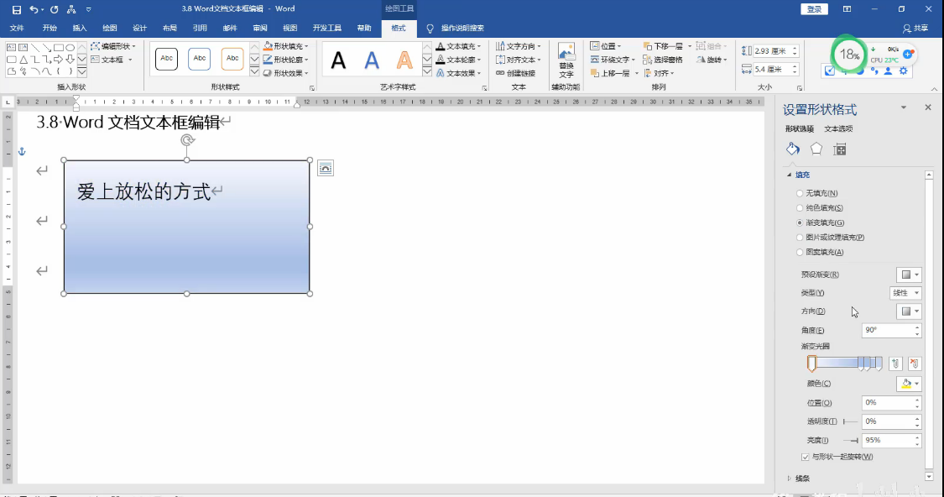Click the shape height 2.93 厘米 field

775,51
